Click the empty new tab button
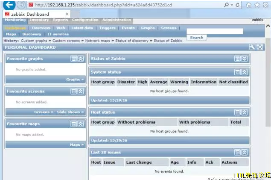Screen dimensions: 271x180 (76, 14)
